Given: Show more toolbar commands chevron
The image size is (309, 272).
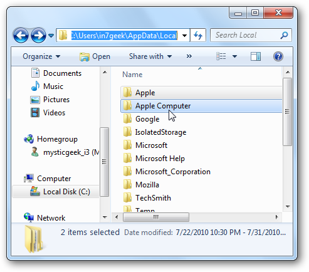Looking at the screenshot, I should click(x=189, y=56).
